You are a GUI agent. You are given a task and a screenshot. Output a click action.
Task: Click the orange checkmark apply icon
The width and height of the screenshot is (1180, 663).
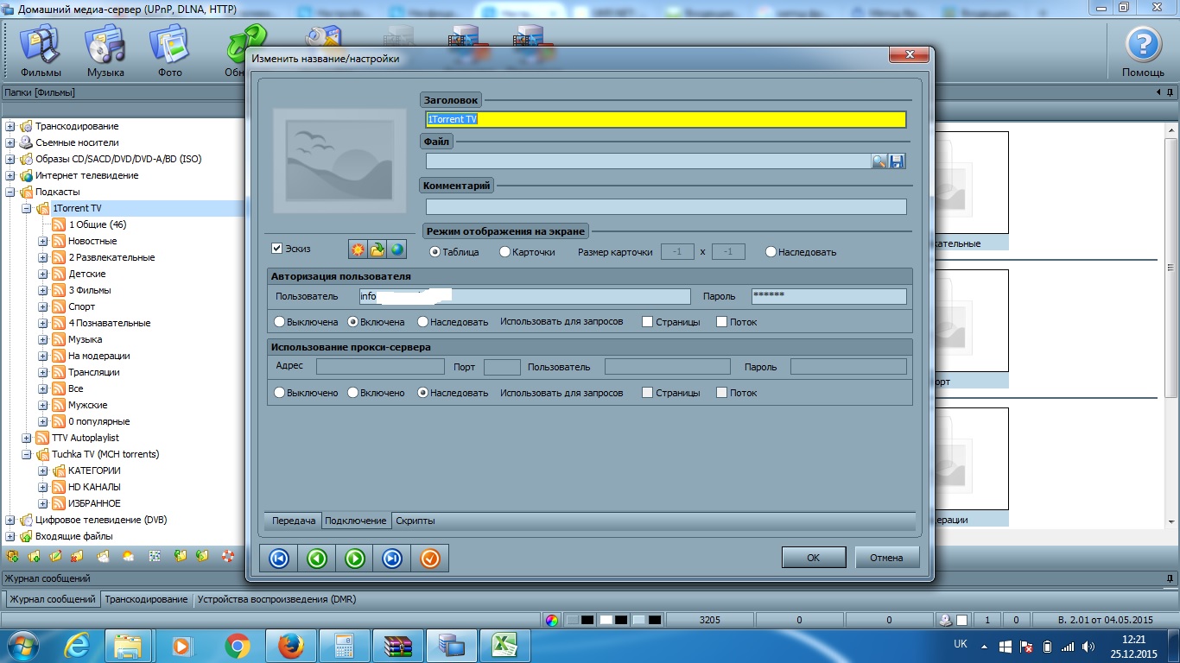[x=430, y=559]
